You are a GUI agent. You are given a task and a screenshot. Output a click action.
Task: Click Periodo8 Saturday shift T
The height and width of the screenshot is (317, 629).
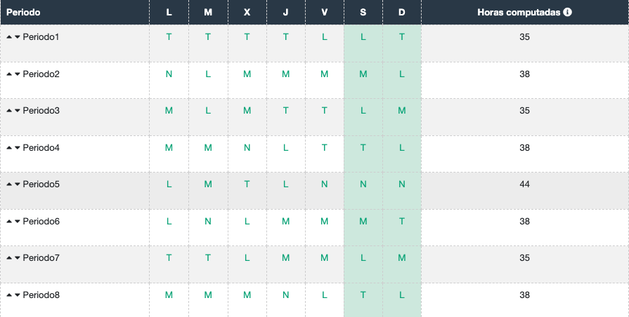click(x=363, y=295)
